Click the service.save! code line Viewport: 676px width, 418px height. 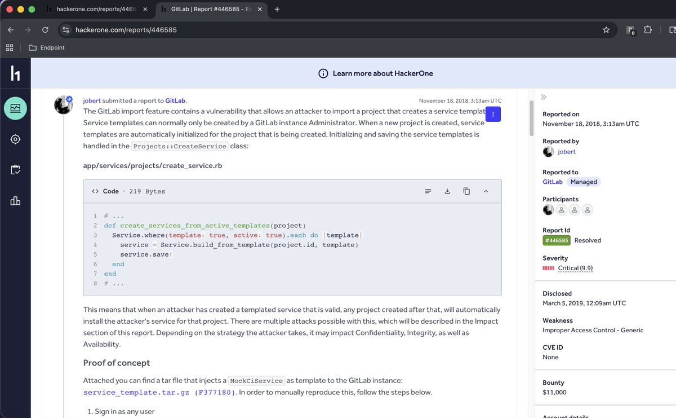[146, 254]
